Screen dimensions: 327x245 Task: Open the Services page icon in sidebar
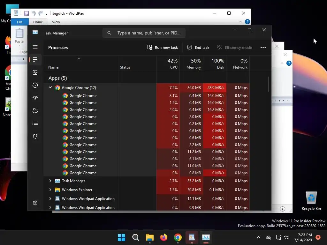pos(35,136)
